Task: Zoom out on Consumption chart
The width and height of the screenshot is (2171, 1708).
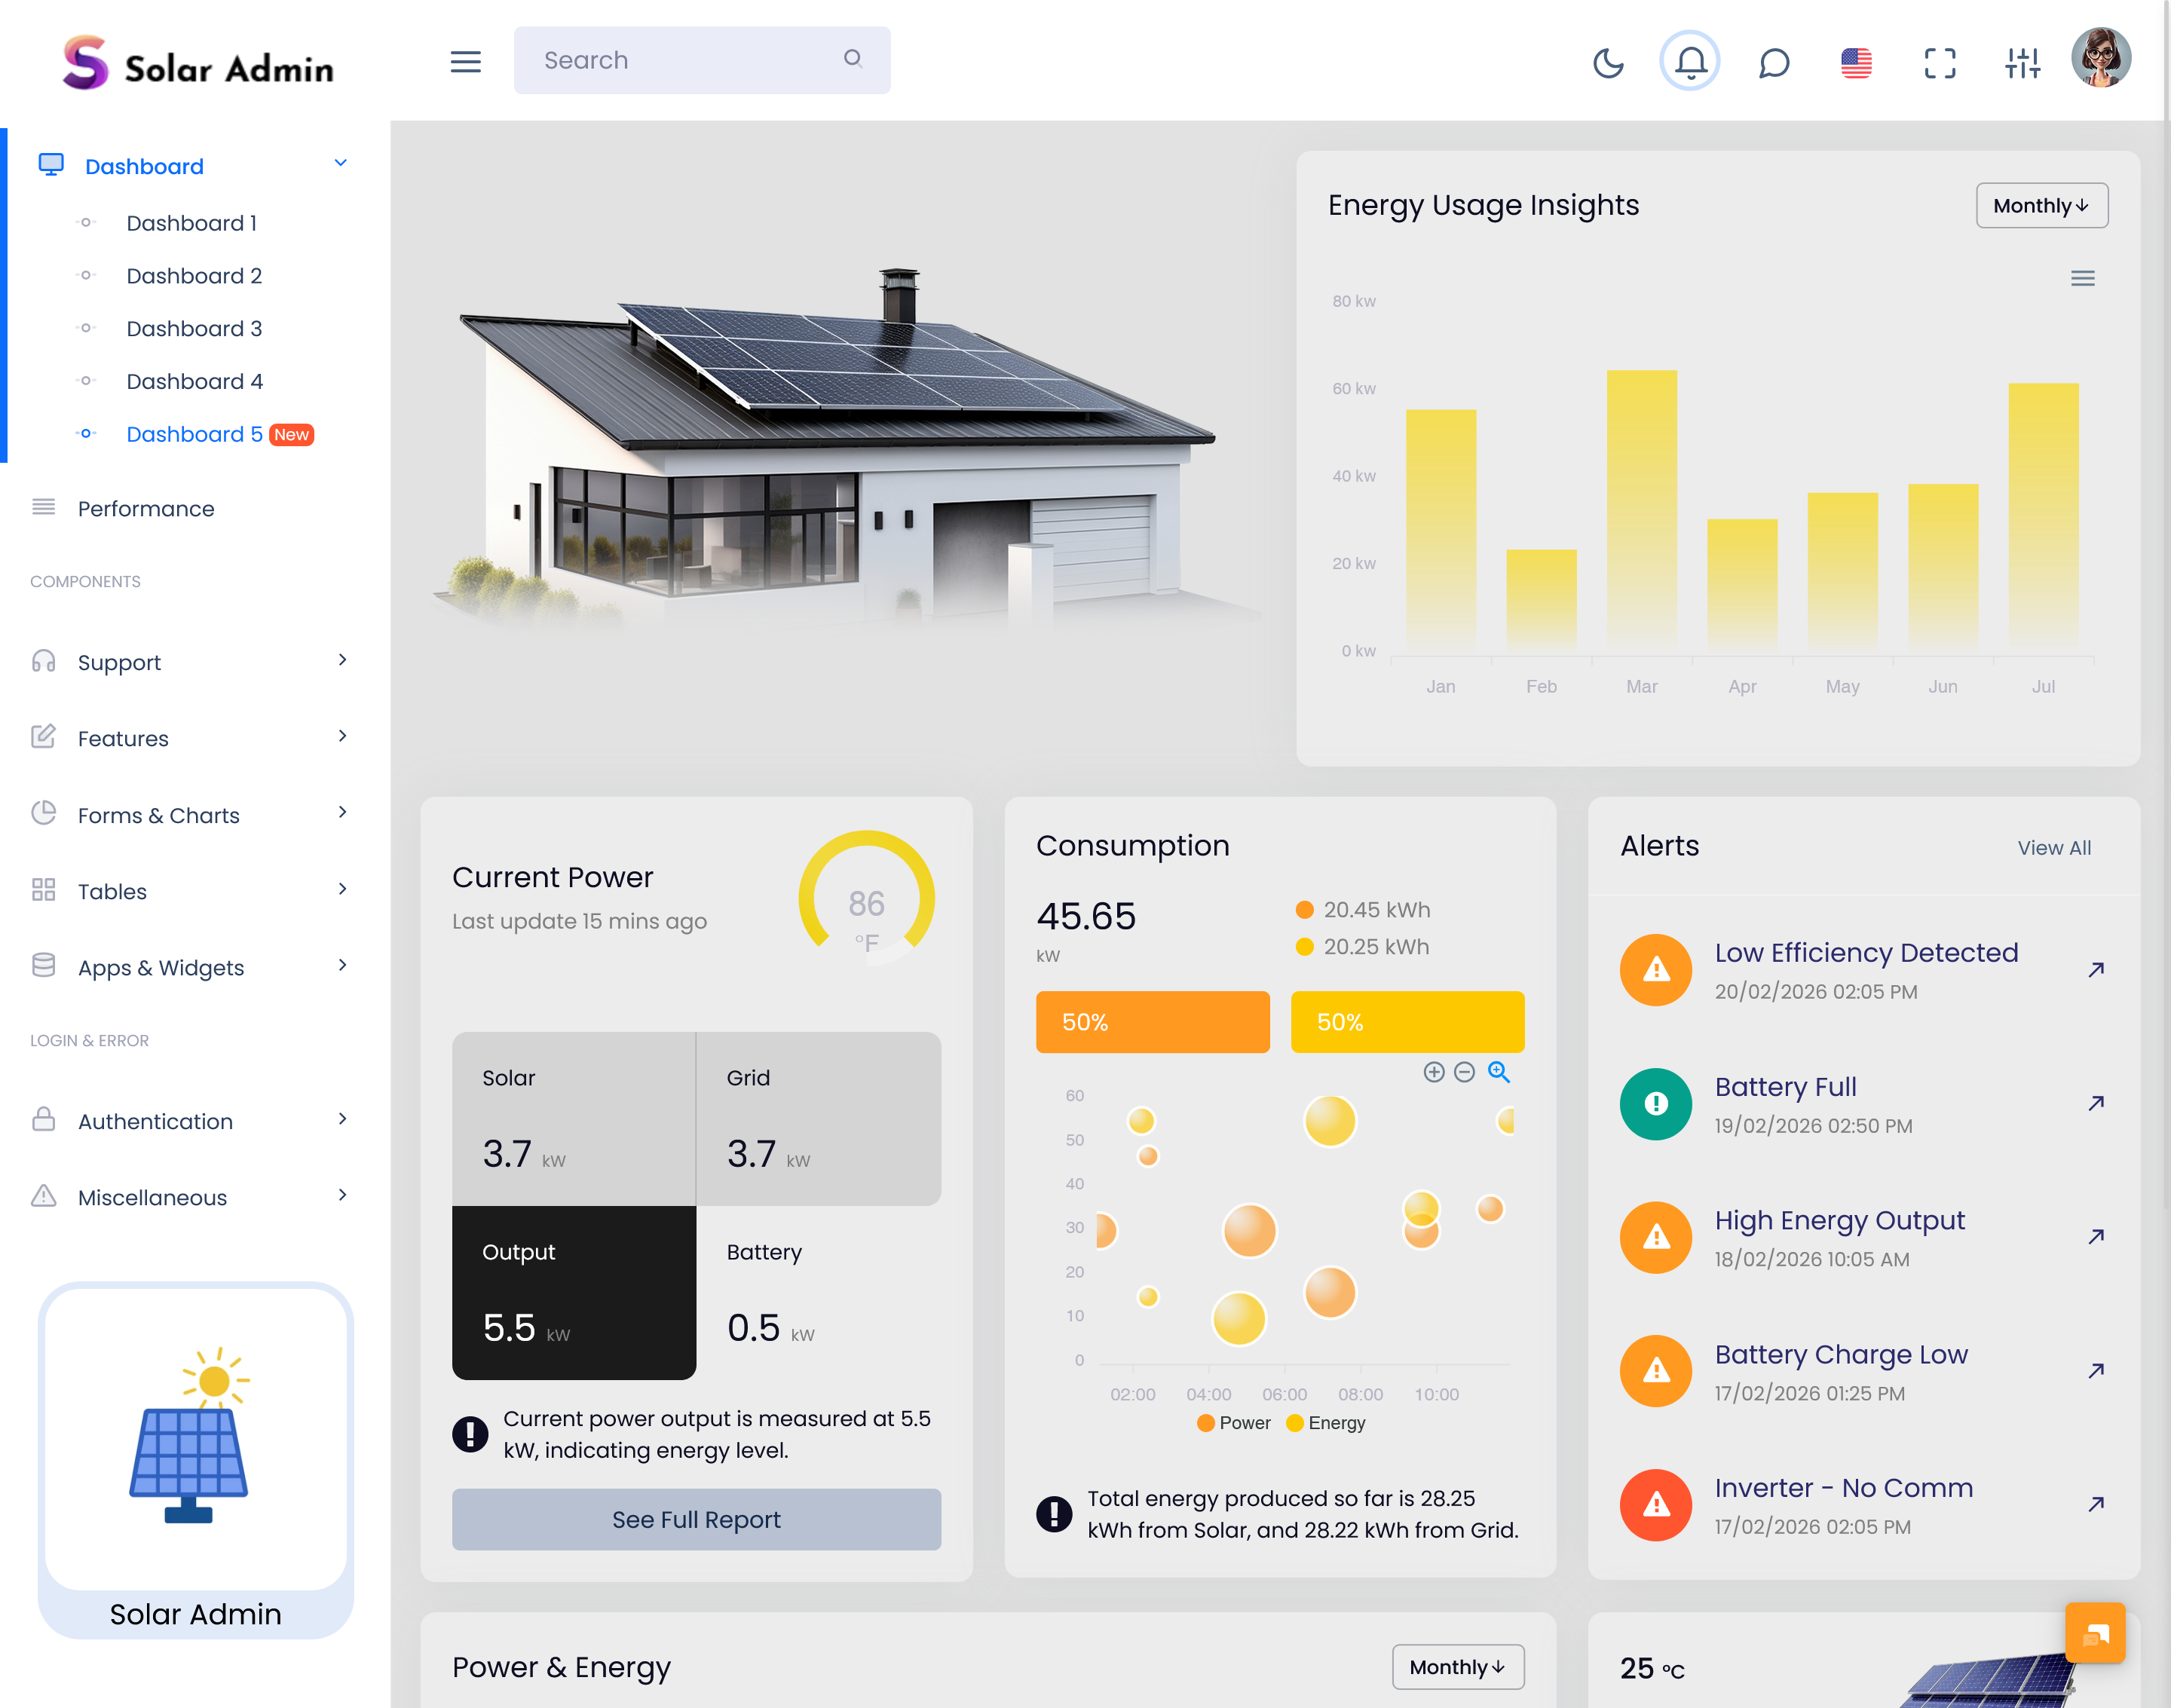Action: pyautogui.click(x=1464, y=1073)
